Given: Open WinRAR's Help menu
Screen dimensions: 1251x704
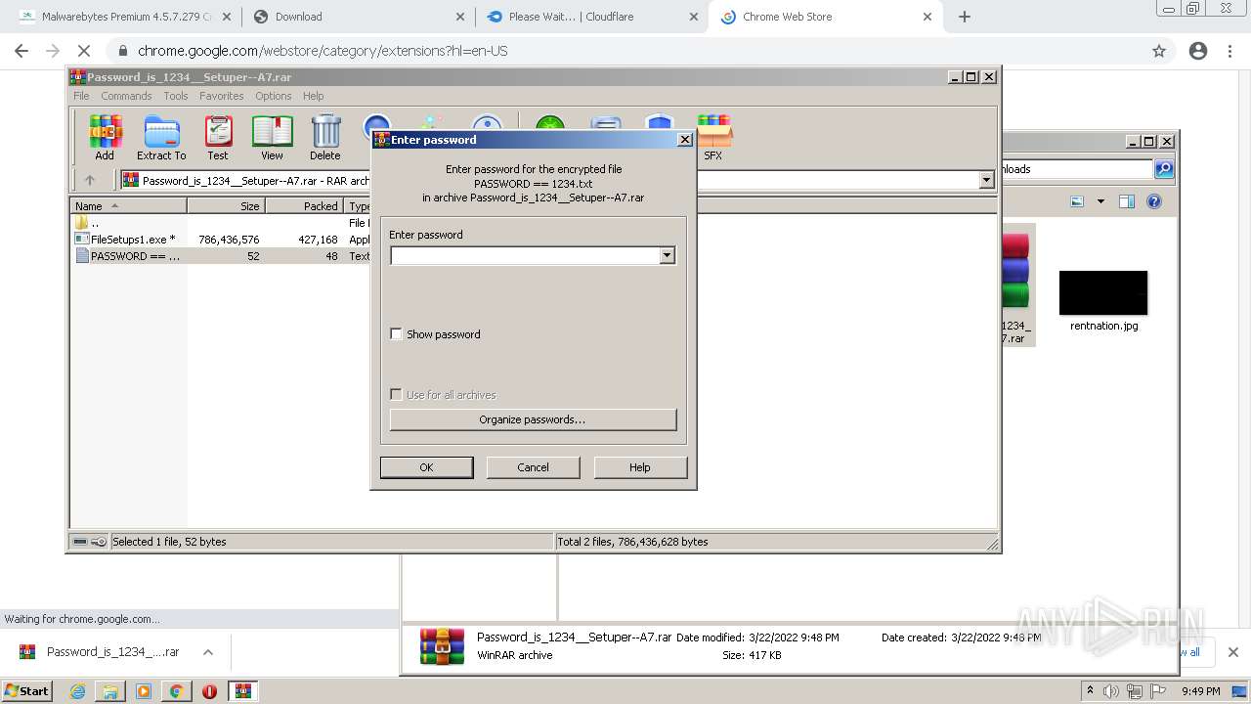Looking at the screenshot, I should tap(313, 96).
